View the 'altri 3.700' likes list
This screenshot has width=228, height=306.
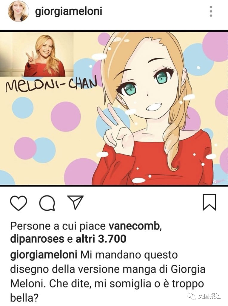101,239
